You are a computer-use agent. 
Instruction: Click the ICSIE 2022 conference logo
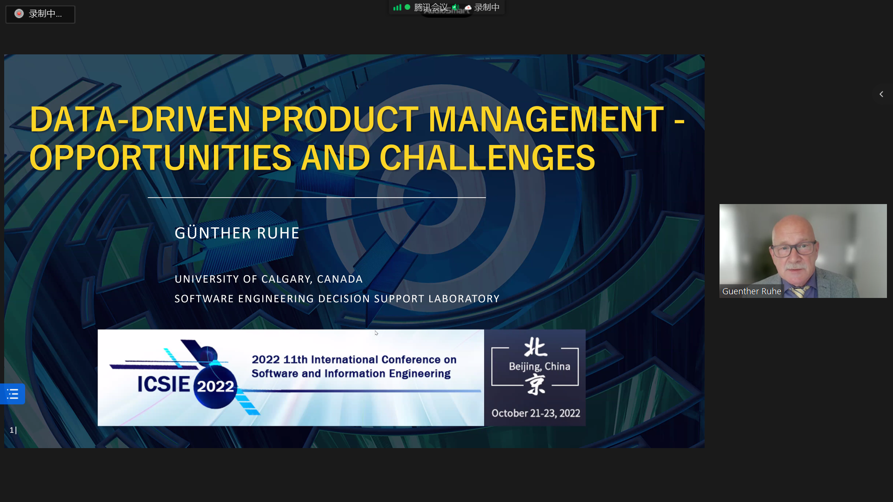tap(186, 384)
